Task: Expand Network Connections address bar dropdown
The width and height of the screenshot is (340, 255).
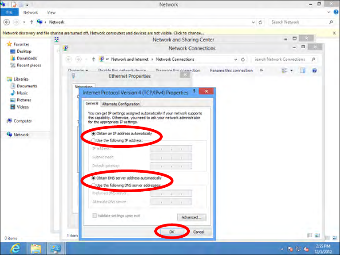Action: pos(235,59)
